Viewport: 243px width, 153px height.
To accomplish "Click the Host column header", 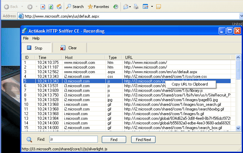I will pos(84,58).
